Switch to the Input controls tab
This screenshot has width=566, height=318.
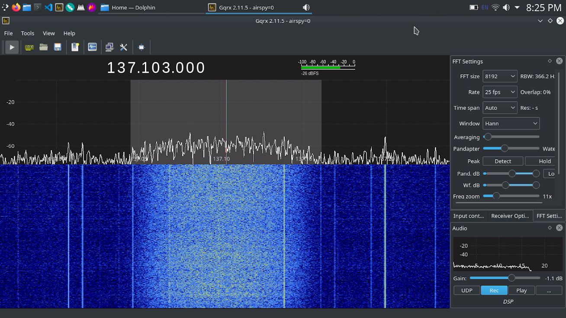(x=469, y=216)
